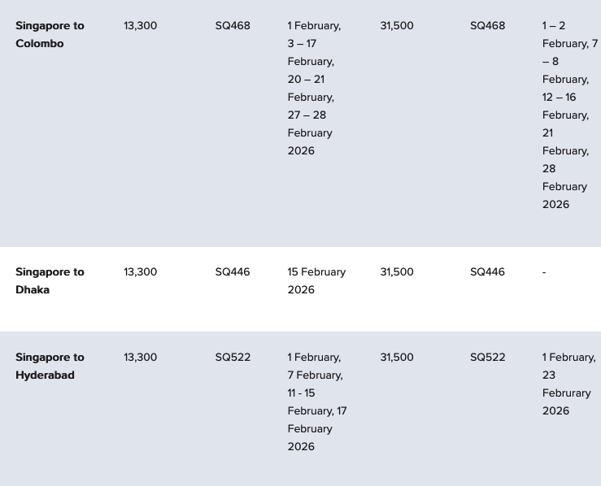601x486 pixels.
Task: Select 13,300 miles in the Dhaka row
Action: pyautogui.click(x=141, y=272)
